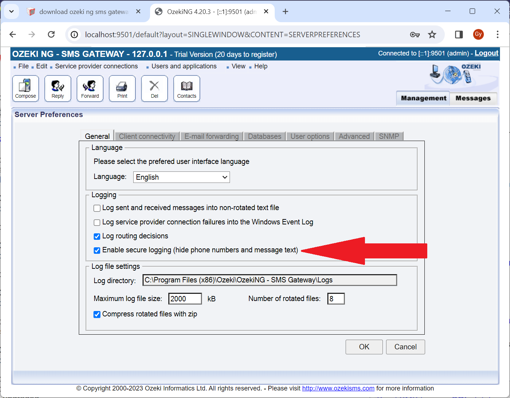Image resolution: width=510 pixels, height=398 pixels.
Task: Bookmark this page with star icon
Action: (x=432, y=34)
